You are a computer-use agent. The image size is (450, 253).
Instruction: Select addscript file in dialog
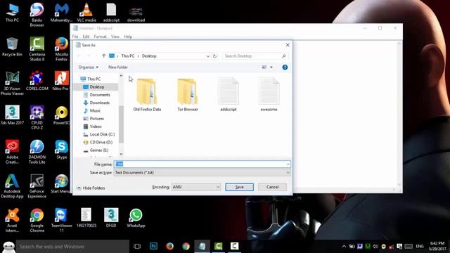coord(228,95)
